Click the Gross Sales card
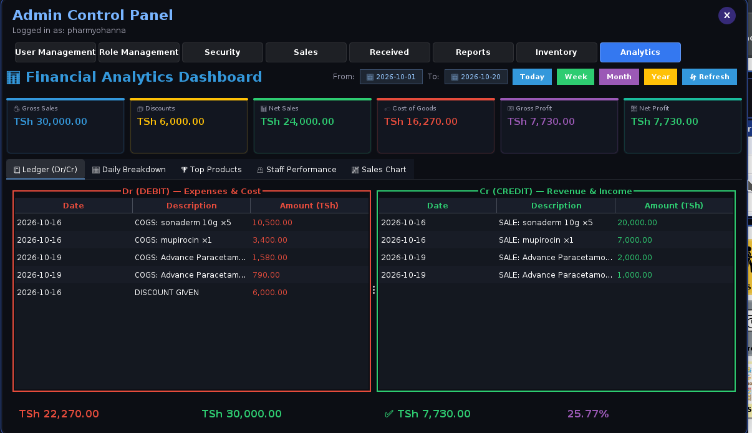The height and width of the screenshot is (433, 752). coord(65,125)
